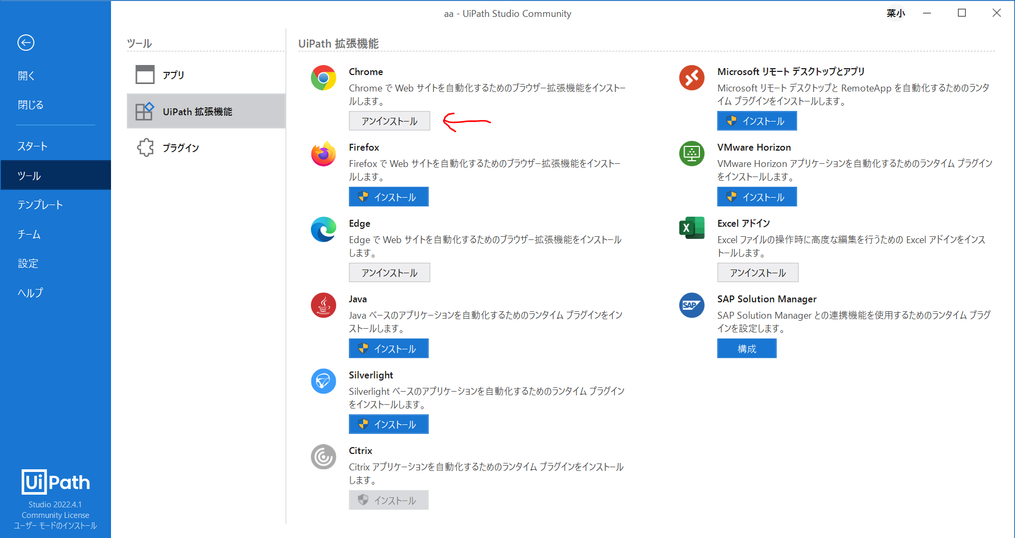This screenshot has height=538, width=1015.
Task: Click the VMware Horizon logo
Action: pos(692,154)
